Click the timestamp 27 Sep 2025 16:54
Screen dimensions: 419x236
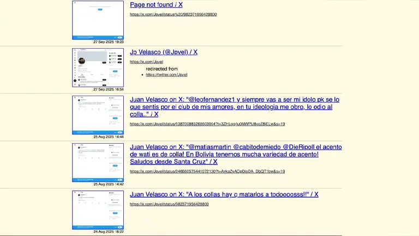[x=108, y=90]
